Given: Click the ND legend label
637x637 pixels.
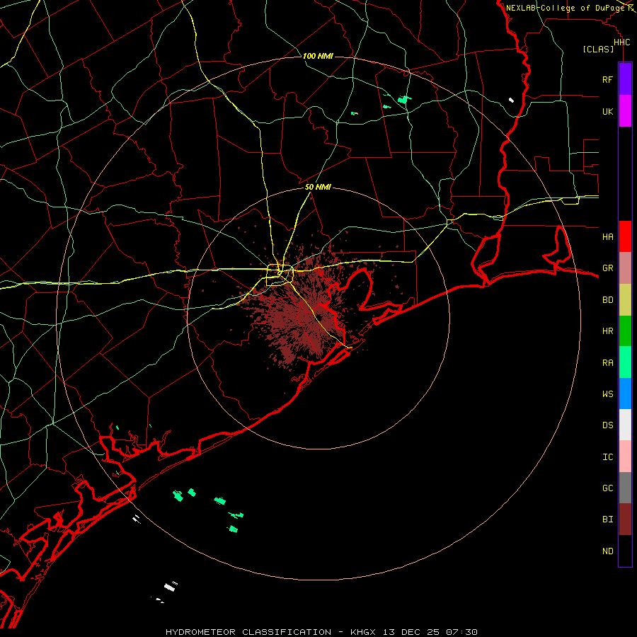Looking at the screenshot, I should [607, 551].
